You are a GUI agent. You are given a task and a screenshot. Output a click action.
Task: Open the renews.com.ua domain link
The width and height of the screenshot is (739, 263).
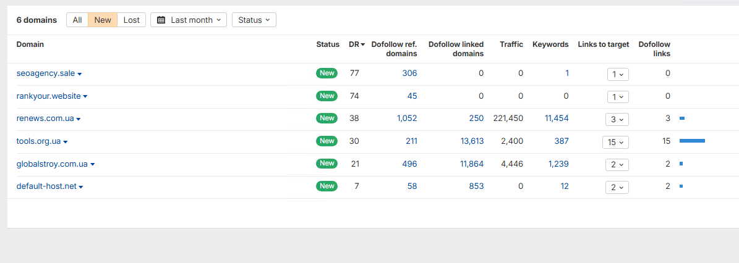click(45, 119)
